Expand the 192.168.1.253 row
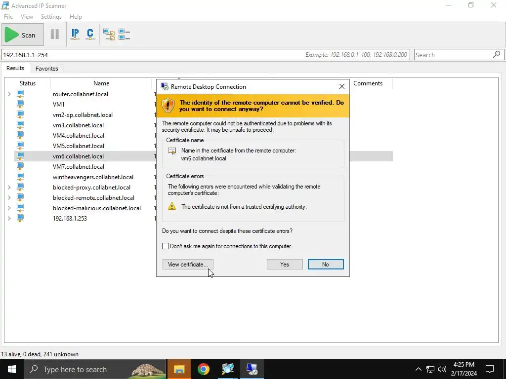The width and height of the screenshot is (506, 379). pyautogui.click(x=9, y=218)
